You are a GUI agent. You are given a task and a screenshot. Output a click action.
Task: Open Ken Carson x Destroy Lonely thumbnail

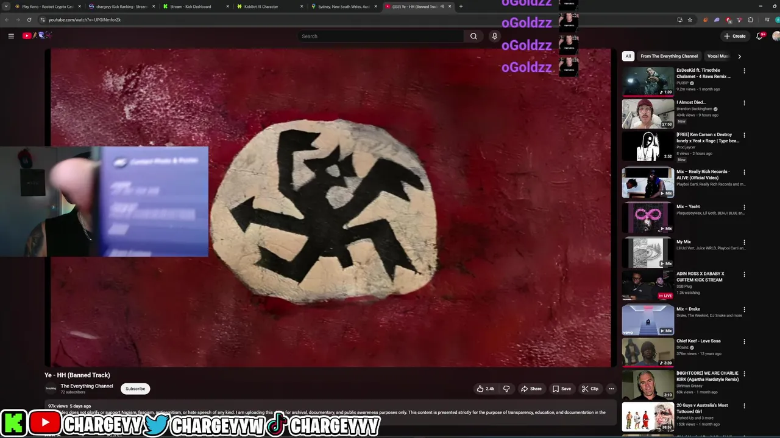pos(648,145)
